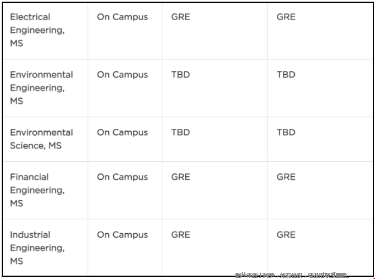Select On Campus in Electrical Engineering row
Viewport: 375px width, 279px height.
coord(122,17)
